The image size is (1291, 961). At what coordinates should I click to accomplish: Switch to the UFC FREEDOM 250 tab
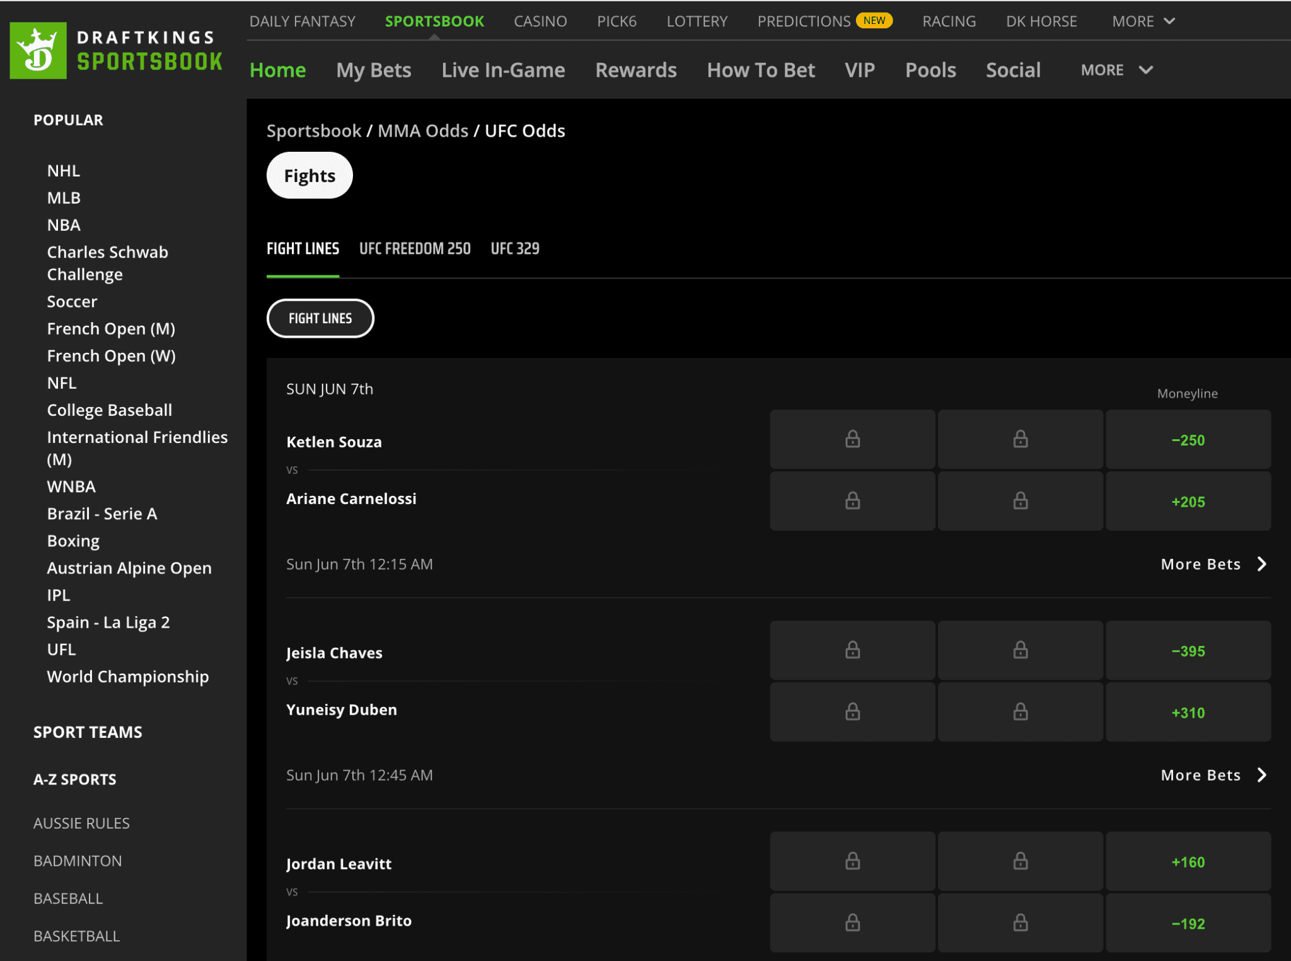click(415, 249)
